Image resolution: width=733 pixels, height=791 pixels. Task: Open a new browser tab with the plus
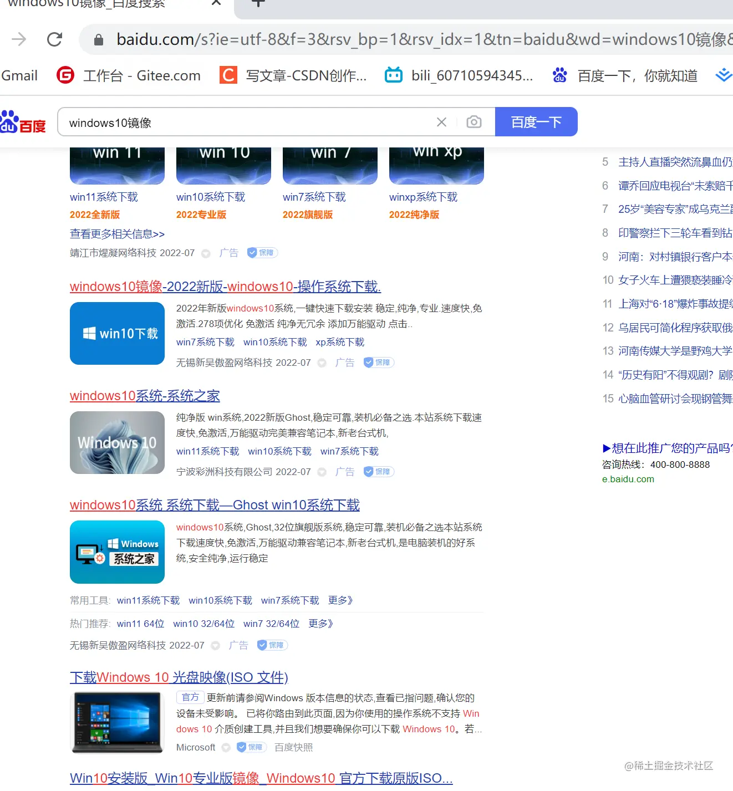coord(258,3)
